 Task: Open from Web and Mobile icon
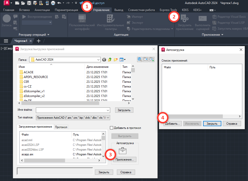click(x=41, y=3)
